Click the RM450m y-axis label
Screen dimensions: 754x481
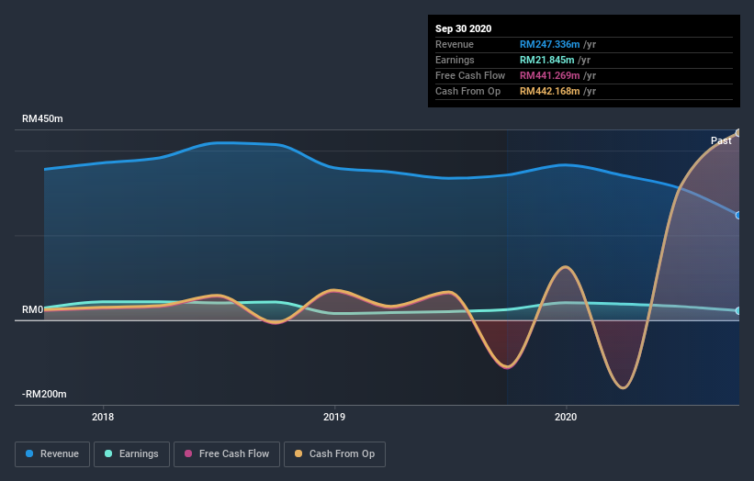click(42, 118)
